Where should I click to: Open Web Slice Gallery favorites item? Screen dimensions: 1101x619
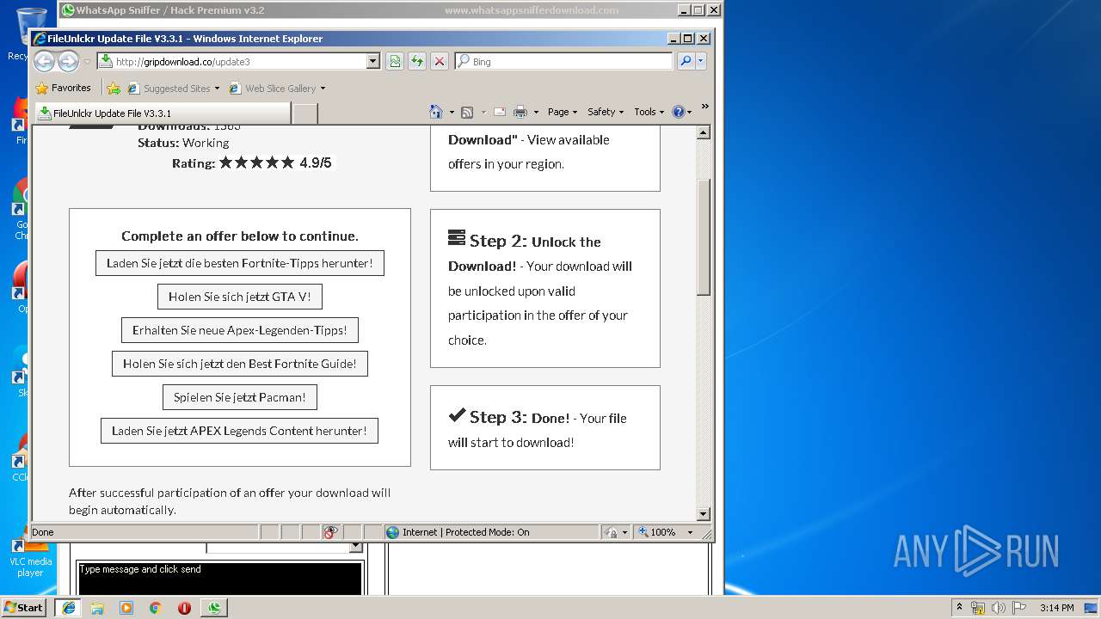[277, 88]
